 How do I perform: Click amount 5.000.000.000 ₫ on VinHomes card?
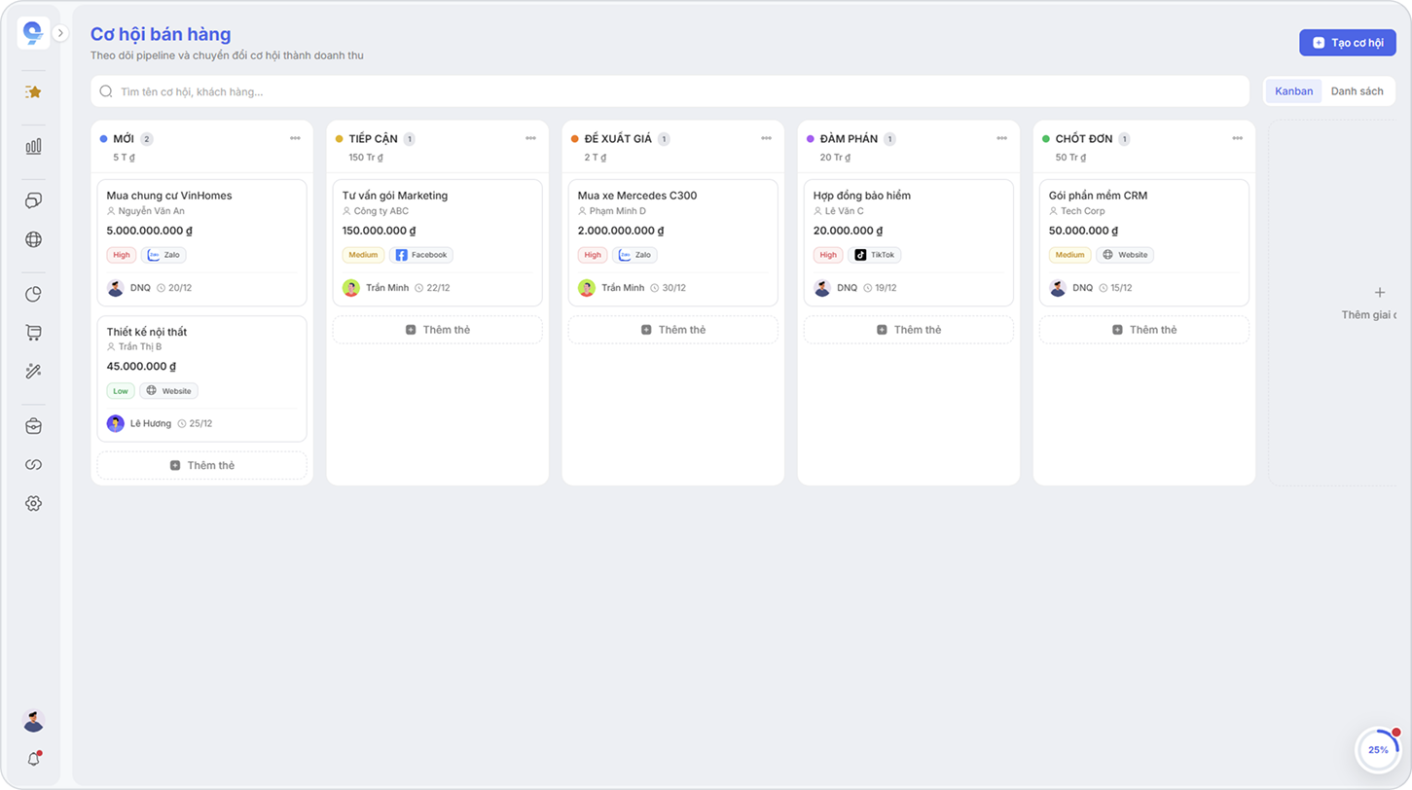click(150, 231)
